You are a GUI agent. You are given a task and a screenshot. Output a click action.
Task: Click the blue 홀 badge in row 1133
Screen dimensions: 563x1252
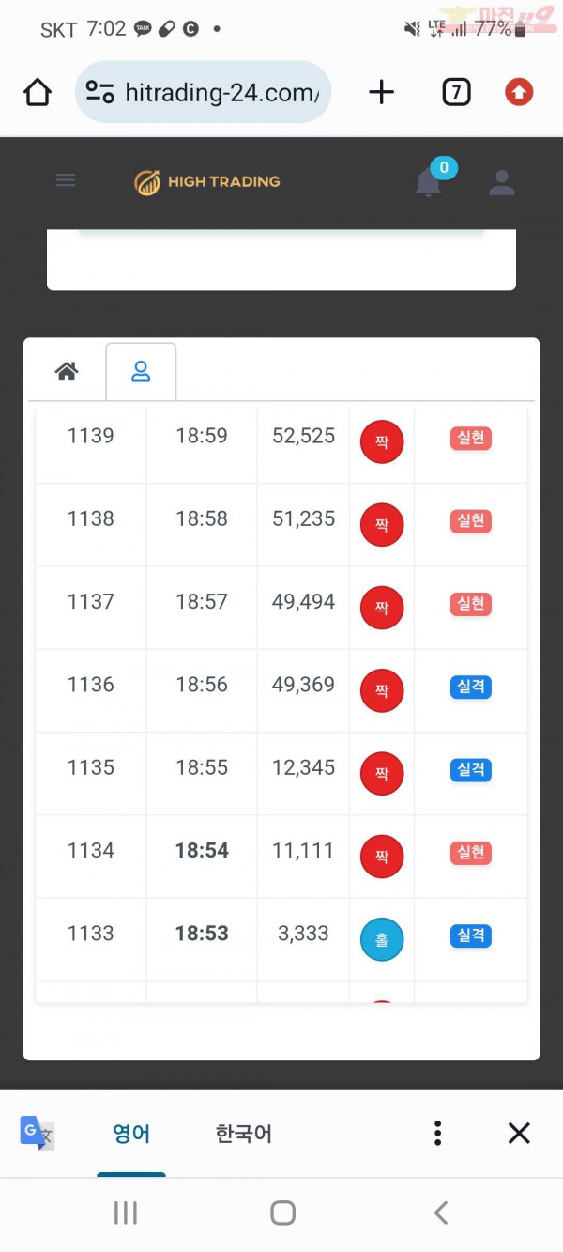click(x=382, y=939)
